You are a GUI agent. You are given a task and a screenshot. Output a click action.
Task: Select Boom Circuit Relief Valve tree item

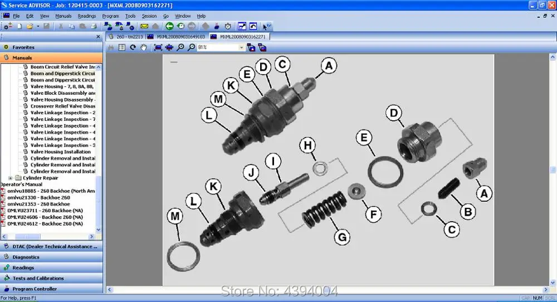(62, 67)
